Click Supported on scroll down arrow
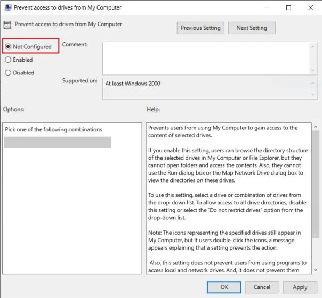Image resolution: width=322 pixels, height=298 pixels. click(312, 95)
